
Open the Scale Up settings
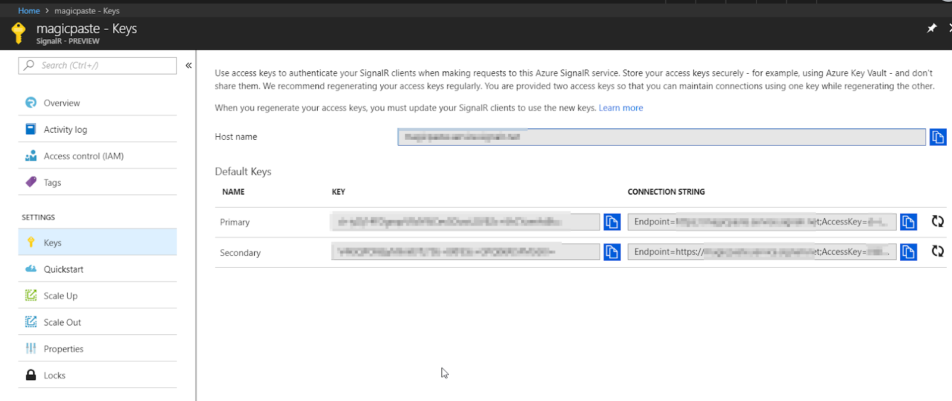pos(98,296)
